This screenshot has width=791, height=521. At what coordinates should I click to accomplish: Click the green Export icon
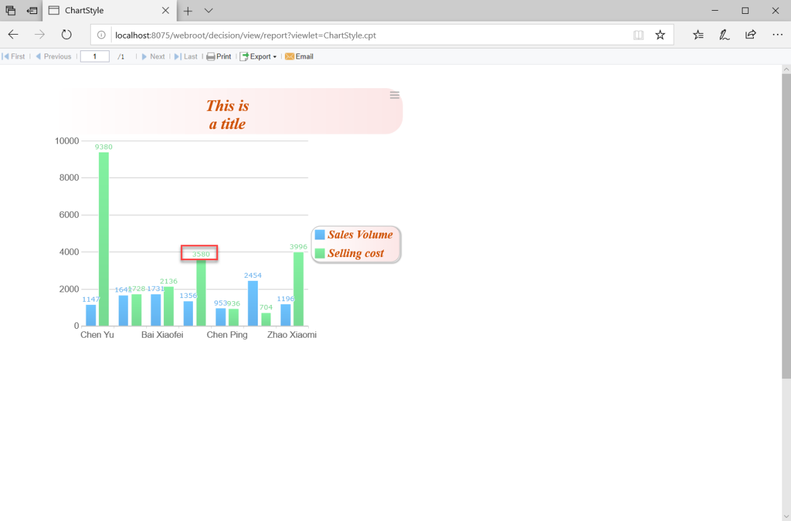pyautogui.click(x=244, y=56)
